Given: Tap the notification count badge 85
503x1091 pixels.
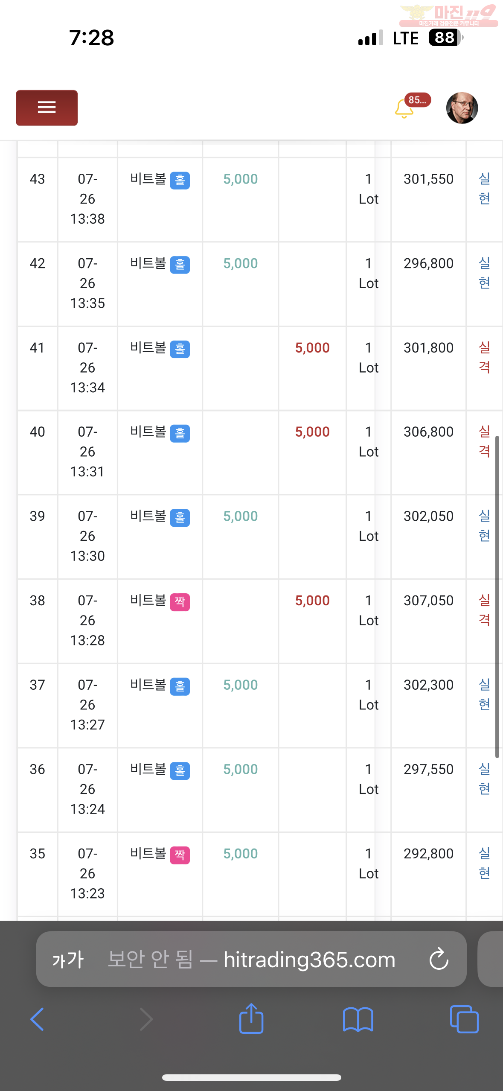Looking at the screenshot, I should pyautogui.click(x=418, y=100).
